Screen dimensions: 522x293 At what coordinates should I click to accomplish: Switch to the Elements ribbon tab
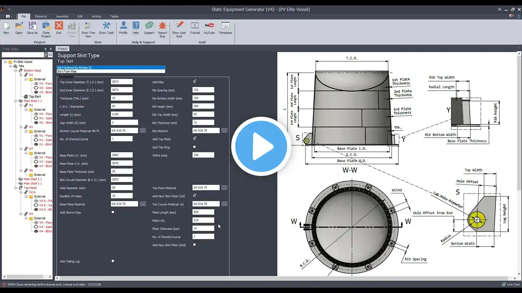(x=41, y=16)
